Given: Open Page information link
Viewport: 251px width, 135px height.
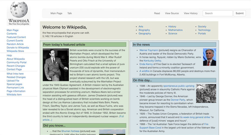Looking at the screenshot, I should [x=16, y=91].
